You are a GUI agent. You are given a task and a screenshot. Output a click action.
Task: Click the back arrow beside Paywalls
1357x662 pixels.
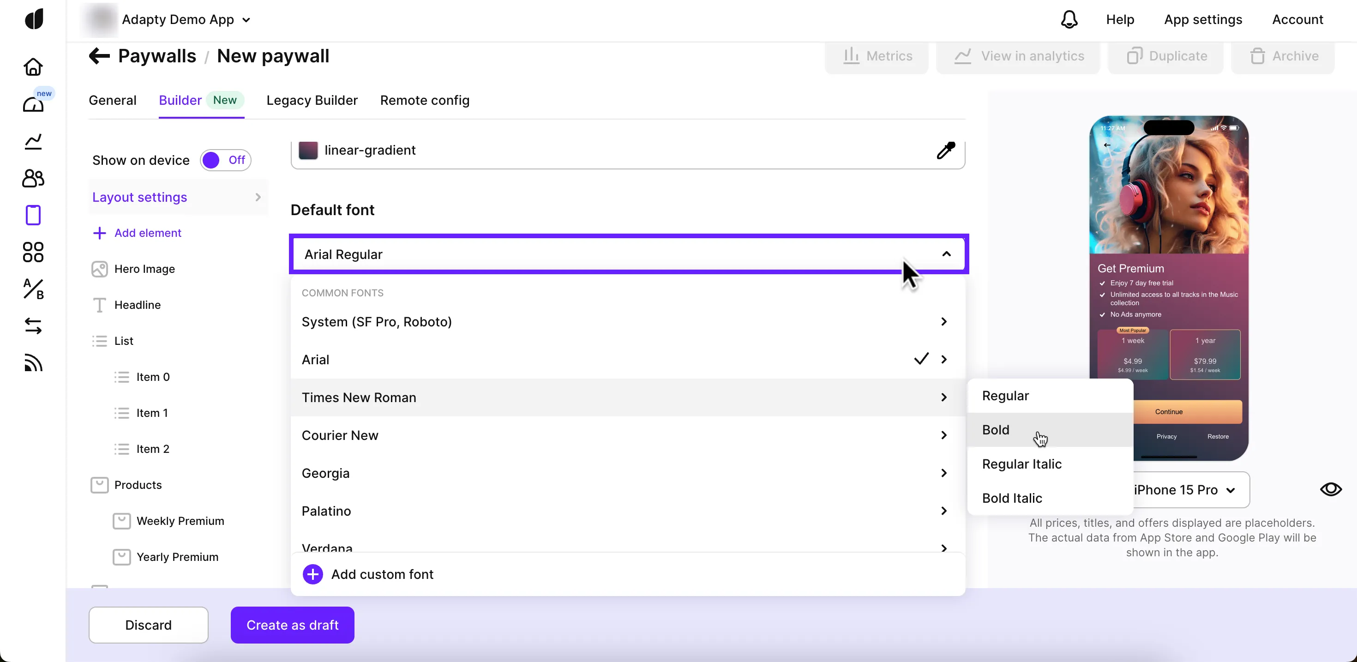pyautogui.click(x=99, y=56)
